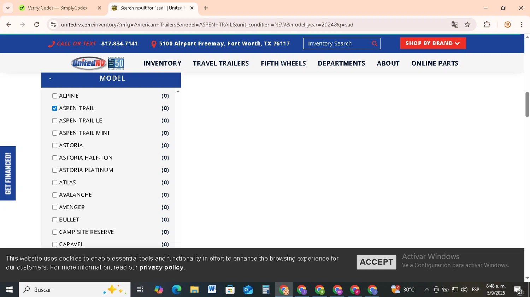Click the phone handset icon
This screenshot has width=530, height=297.
point(52,44)
